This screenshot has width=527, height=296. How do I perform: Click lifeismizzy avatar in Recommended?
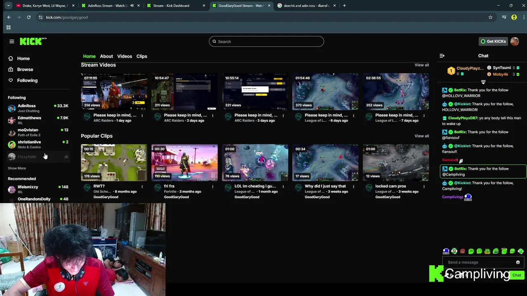coord(12,189)
